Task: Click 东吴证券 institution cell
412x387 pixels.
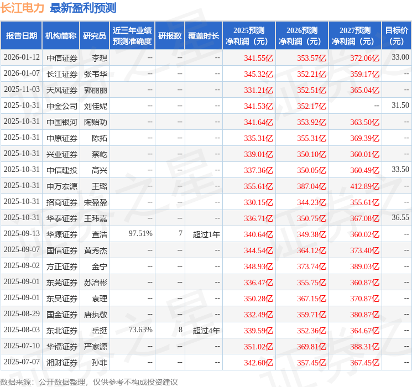Action: coord(62,299)
